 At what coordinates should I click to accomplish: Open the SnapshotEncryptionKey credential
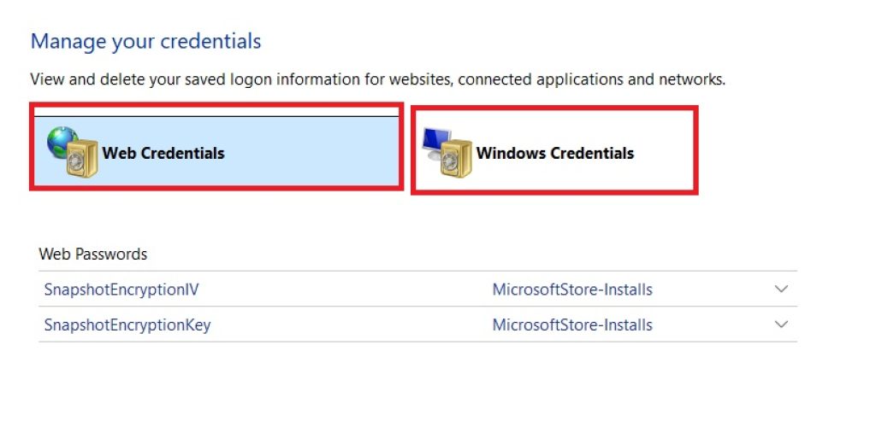coord(127,325)
